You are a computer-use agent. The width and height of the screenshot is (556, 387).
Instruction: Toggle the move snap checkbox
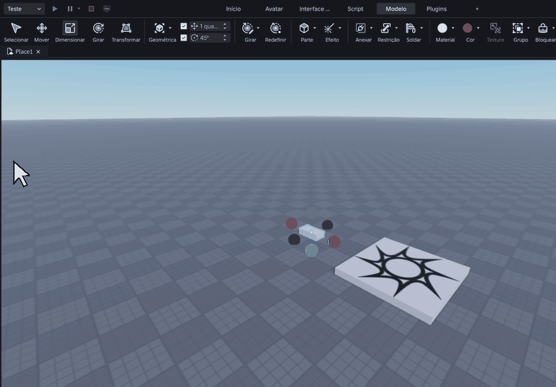tap(184, 27)
